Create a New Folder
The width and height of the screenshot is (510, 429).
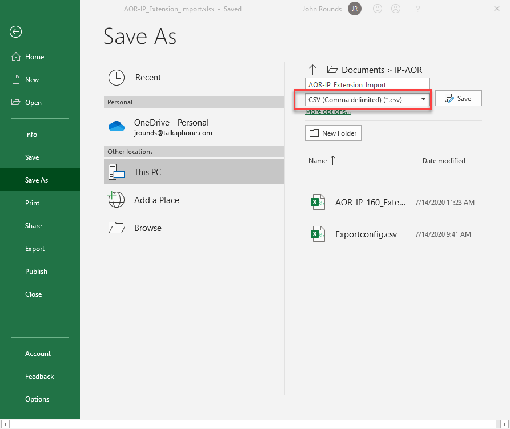click(x=333, y=133)
